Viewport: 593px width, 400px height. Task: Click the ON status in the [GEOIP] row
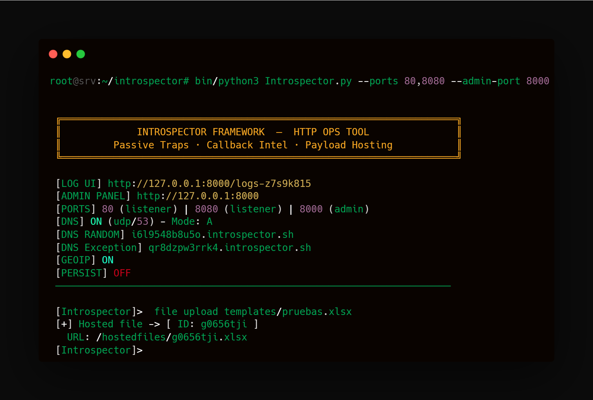108,260
